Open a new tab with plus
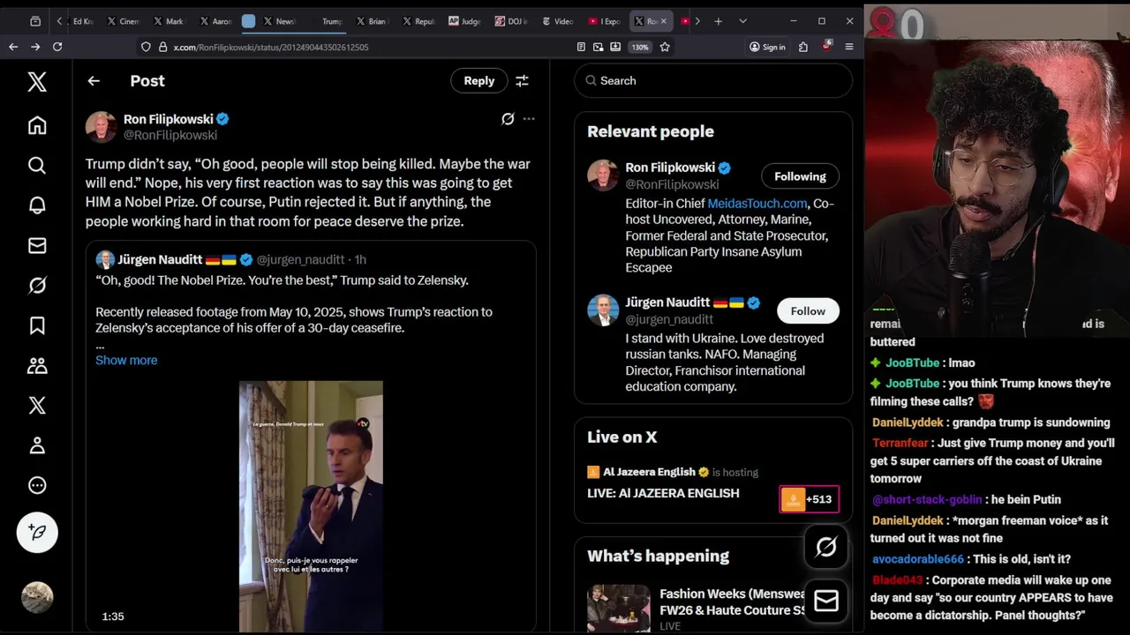The image size is (1130, 635). tap(718, 21)
